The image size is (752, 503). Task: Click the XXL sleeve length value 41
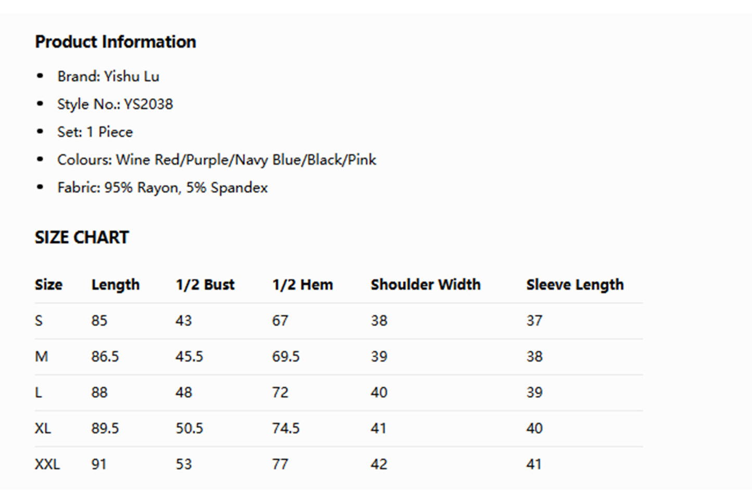[x=534, y=464]
